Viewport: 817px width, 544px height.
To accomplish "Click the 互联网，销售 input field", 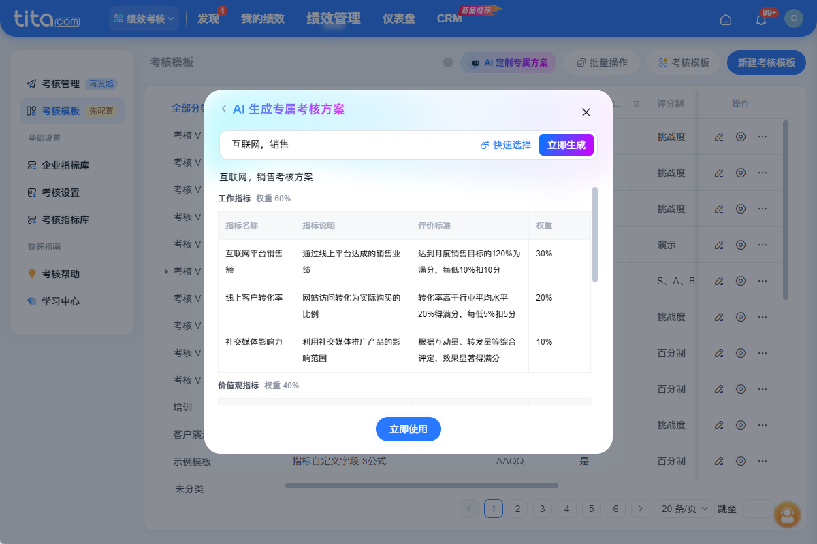I will coord(351,145).
